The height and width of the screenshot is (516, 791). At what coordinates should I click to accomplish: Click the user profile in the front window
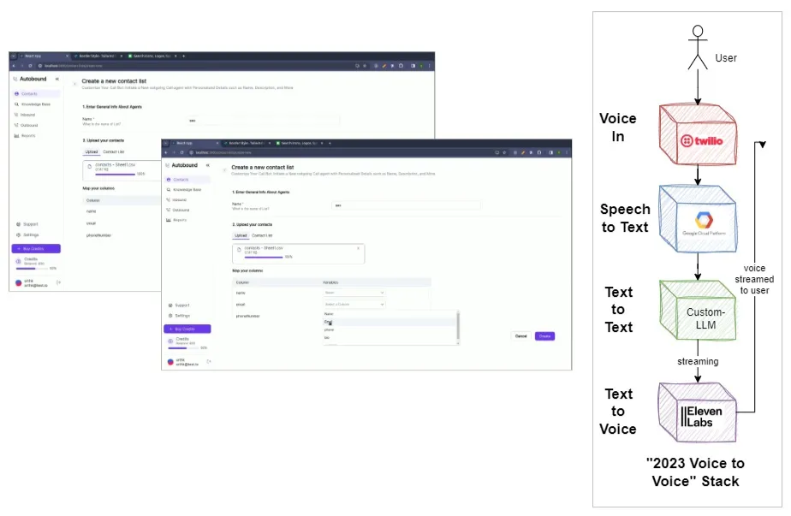coord(185,362)
